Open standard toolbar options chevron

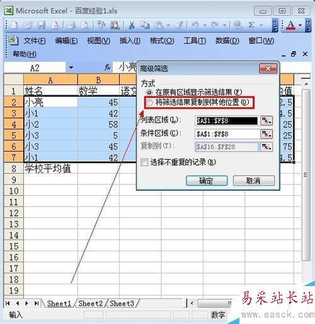point(275,25)
